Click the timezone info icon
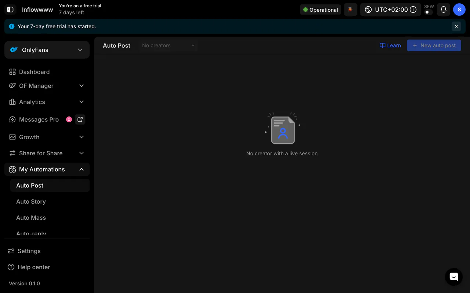 [413, 10]
